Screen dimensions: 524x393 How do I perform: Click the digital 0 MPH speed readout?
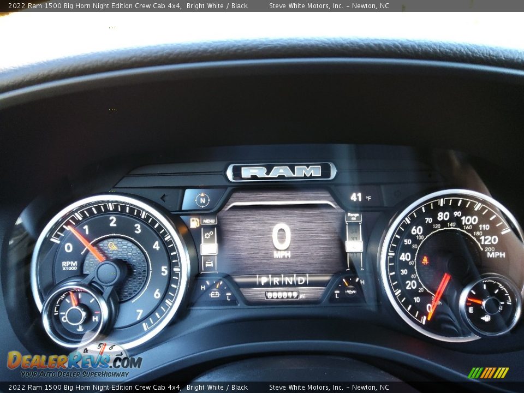coord(282,241)
